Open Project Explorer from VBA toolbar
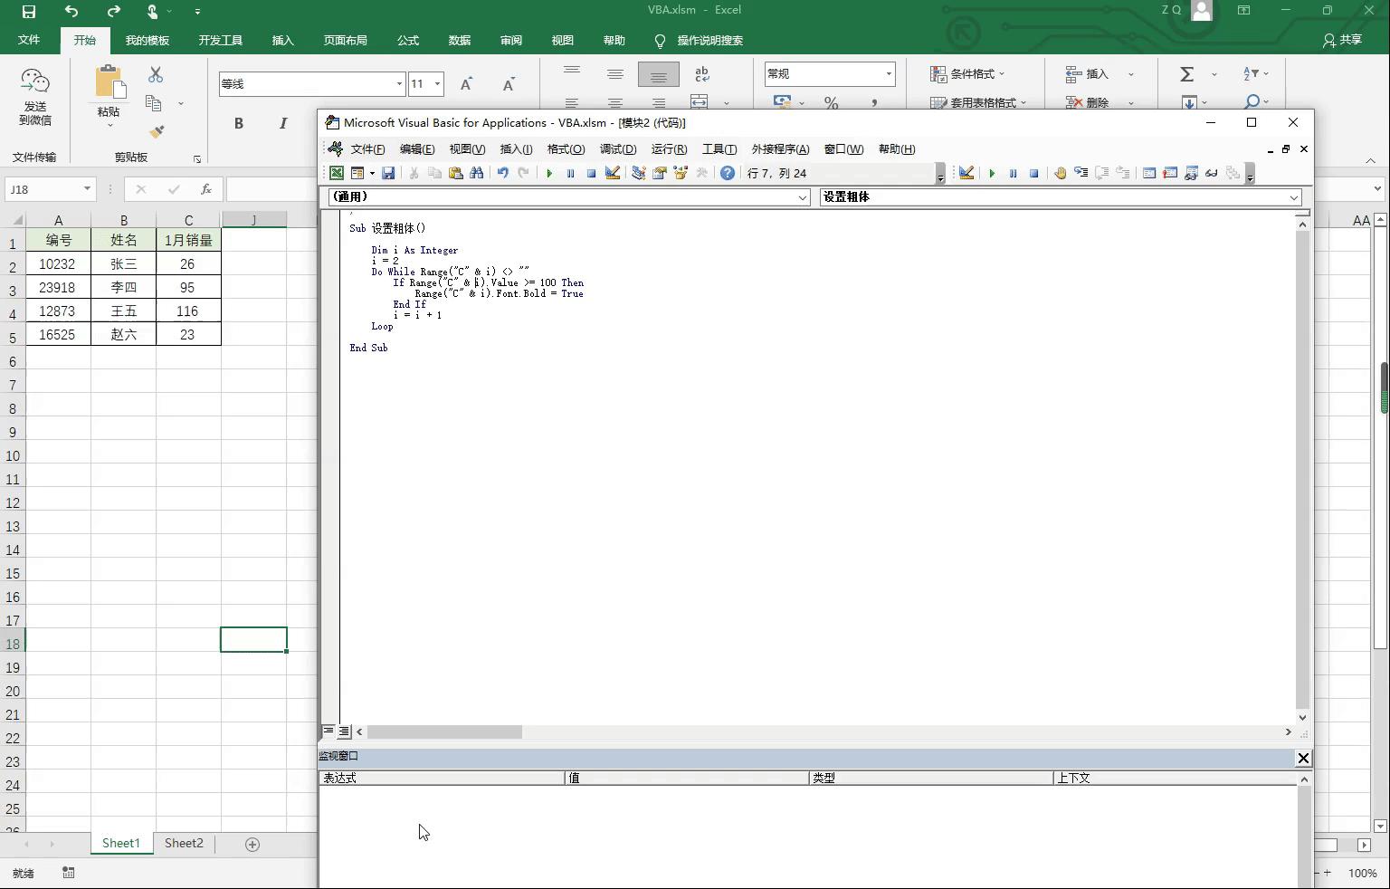Image resolution: width=1390 pixels, height=889 pixels. (638, 173)
